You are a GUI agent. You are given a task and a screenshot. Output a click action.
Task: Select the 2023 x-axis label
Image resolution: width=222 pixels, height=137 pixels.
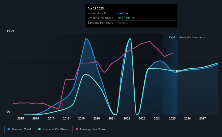click(142, 118)
